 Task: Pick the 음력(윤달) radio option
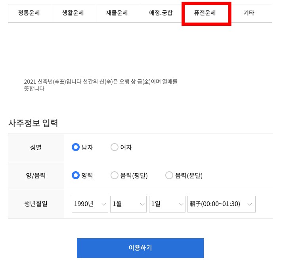[x=169, y=175]
